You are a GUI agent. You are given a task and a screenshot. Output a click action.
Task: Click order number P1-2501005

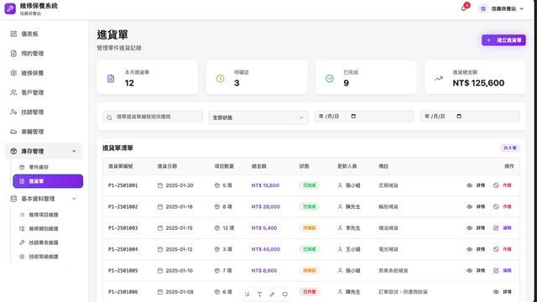(123, 270)
